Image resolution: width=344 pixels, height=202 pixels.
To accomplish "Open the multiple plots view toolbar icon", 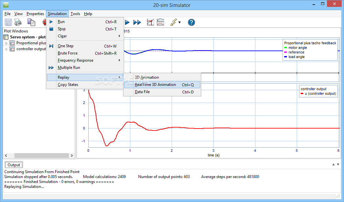I will pyautogui.click(x=161, y=22).
